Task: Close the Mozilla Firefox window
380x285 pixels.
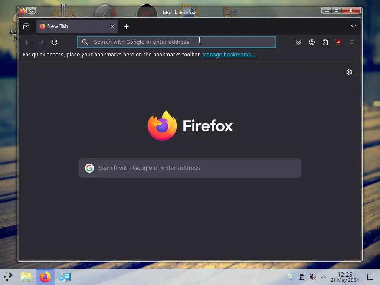Action: point(351,10)
